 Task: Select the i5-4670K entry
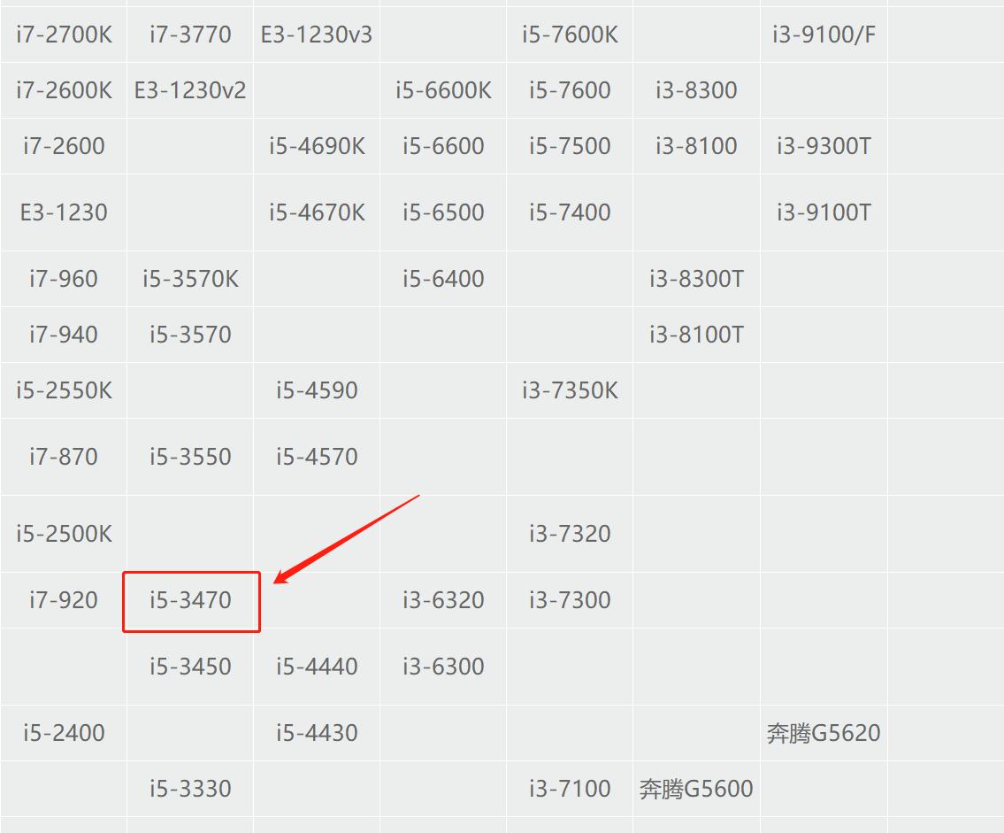(x=317, y=212)
